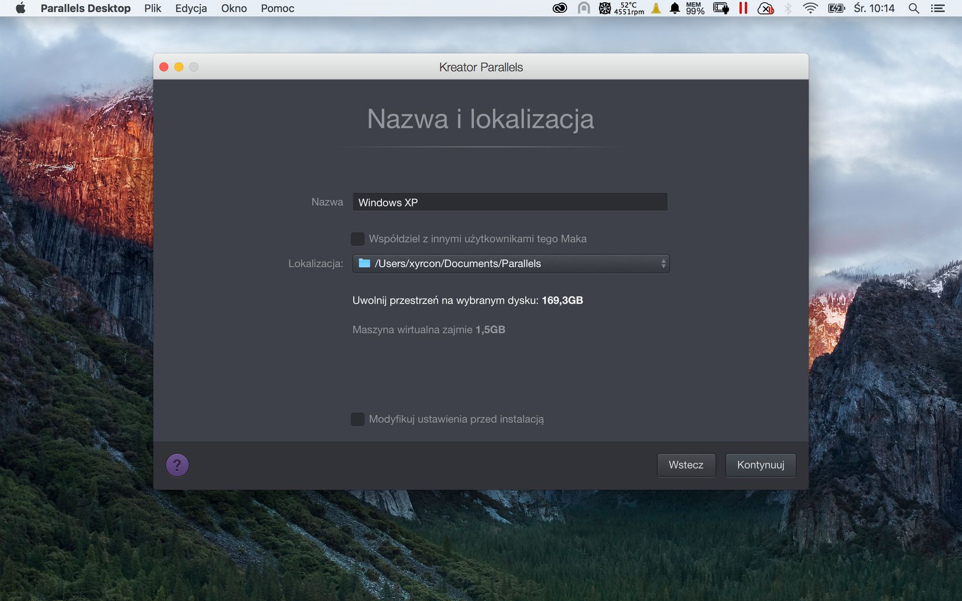Open the Parallels red bars status menu

coord(743,8)
